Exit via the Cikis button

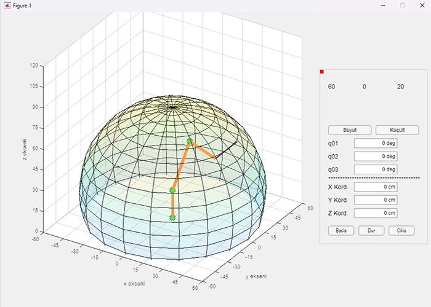(x=401, y=230)
